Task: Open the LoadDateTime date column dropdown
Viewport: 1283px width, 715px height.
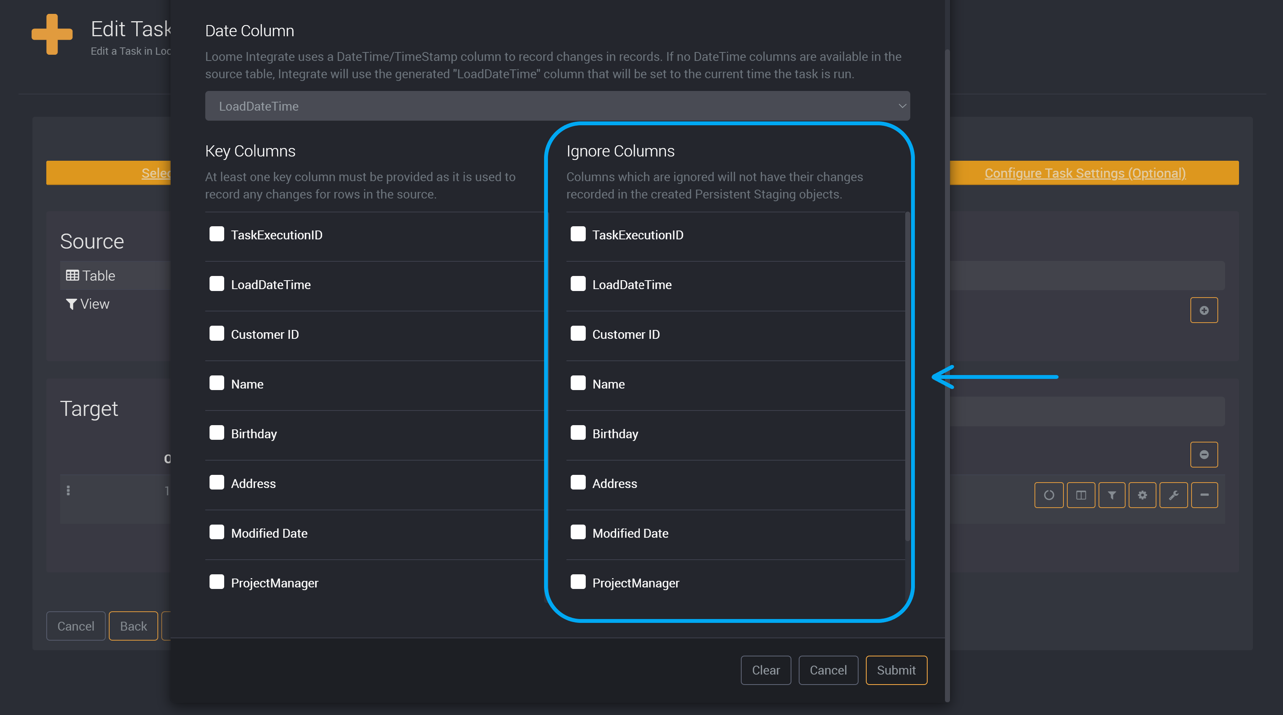Action: pyautogui.click(x=557, y=106)
